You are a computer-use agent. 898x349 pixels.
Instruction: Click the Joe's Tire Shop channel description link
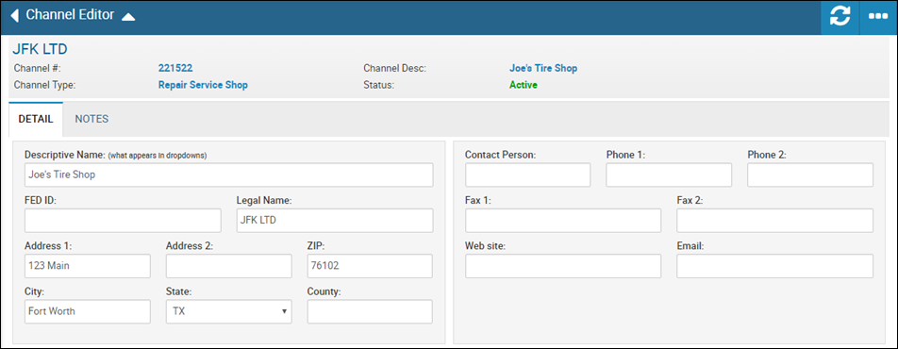tap(543, 68)
